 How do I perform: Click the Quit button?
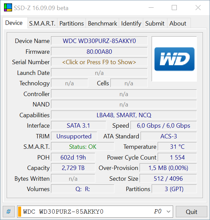192,212
